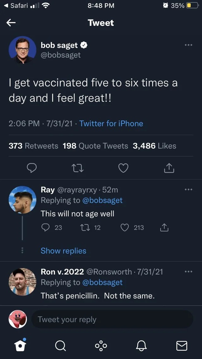Image resolution: width=202 pixels, height=359 pixels.
Task: Open the Spaces icon in bottom bar
Action: 101,346
